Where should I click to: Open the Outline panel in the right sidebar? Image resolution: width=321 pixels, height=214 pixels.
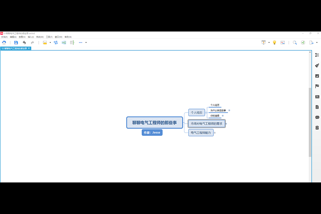click(317, 55)
